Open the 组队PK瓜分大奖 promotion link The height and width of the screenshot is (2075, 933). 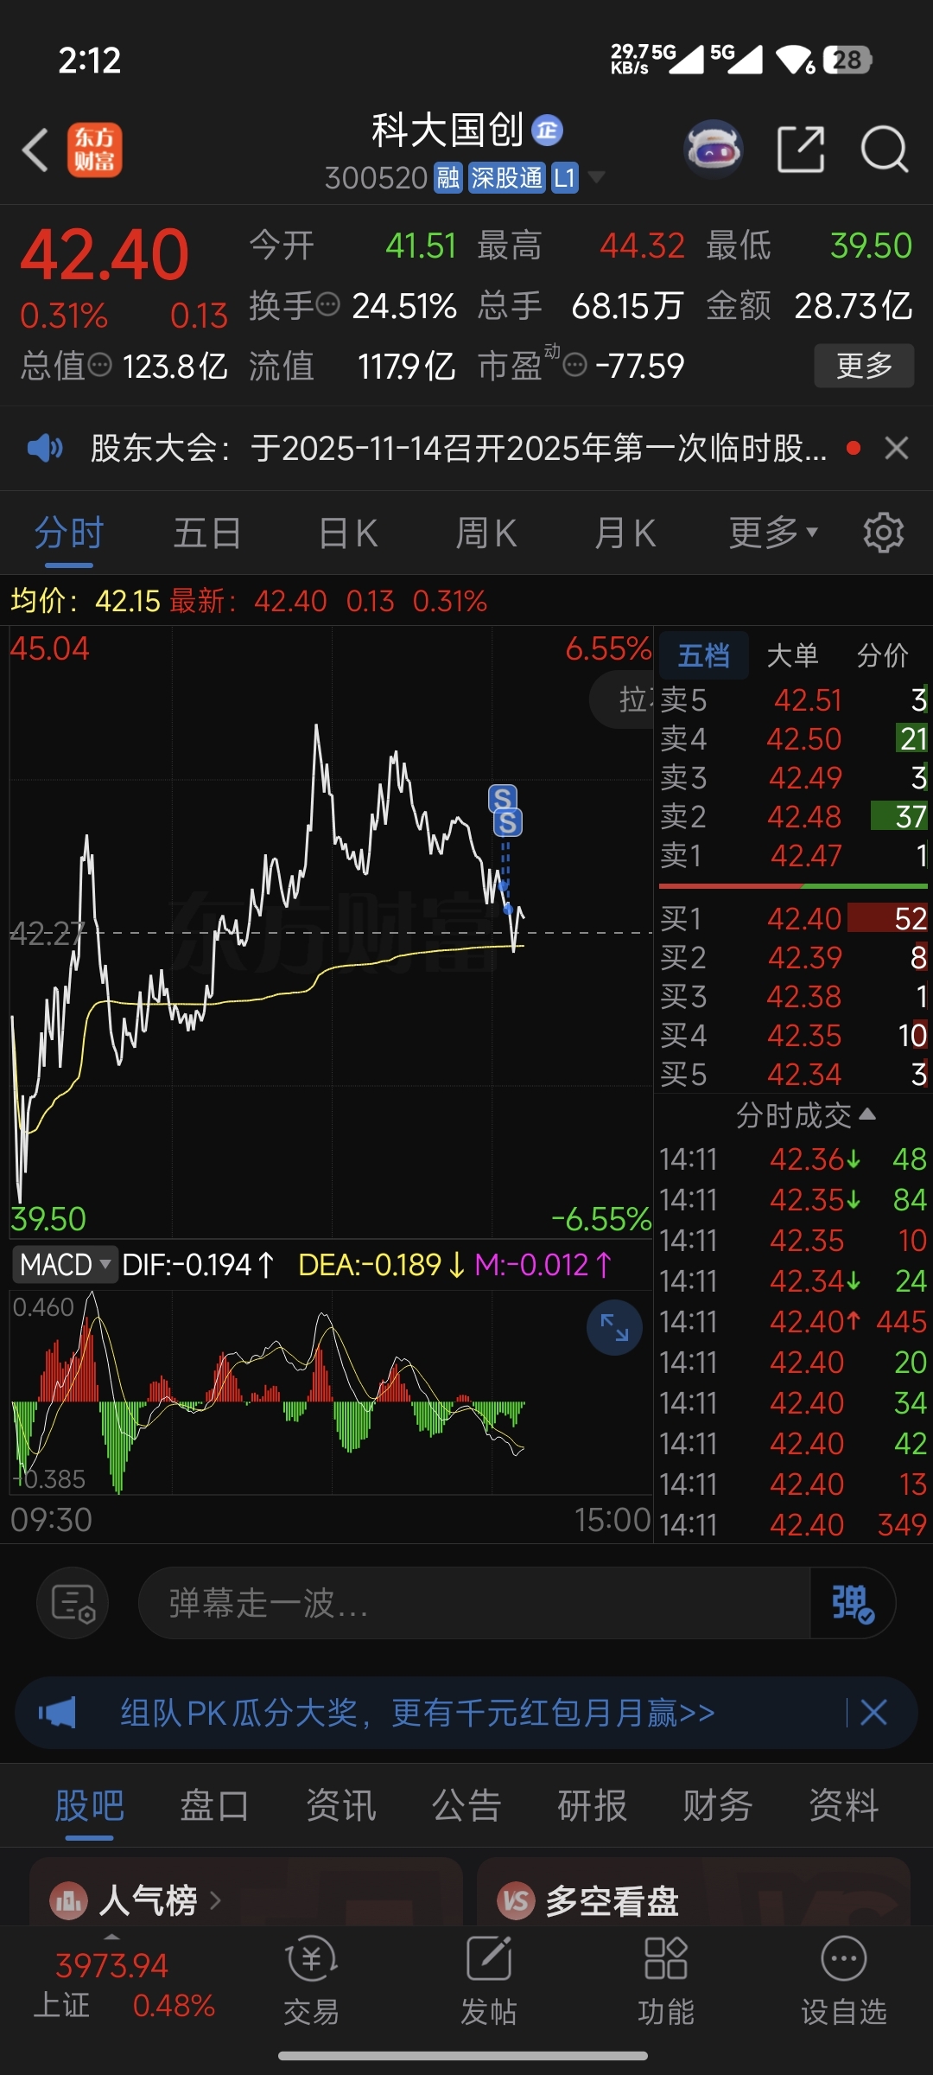coord(417,1712)
